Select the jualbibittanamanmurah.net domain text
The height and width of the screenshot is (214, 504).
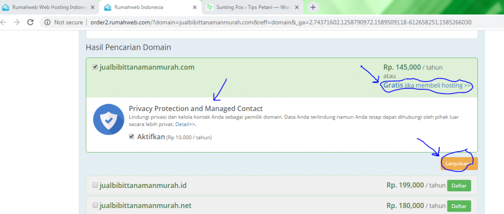(146, 205)
